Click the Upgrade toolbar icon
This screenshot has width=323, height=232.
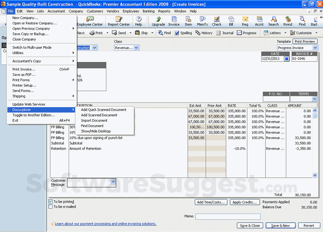[159, 21]
